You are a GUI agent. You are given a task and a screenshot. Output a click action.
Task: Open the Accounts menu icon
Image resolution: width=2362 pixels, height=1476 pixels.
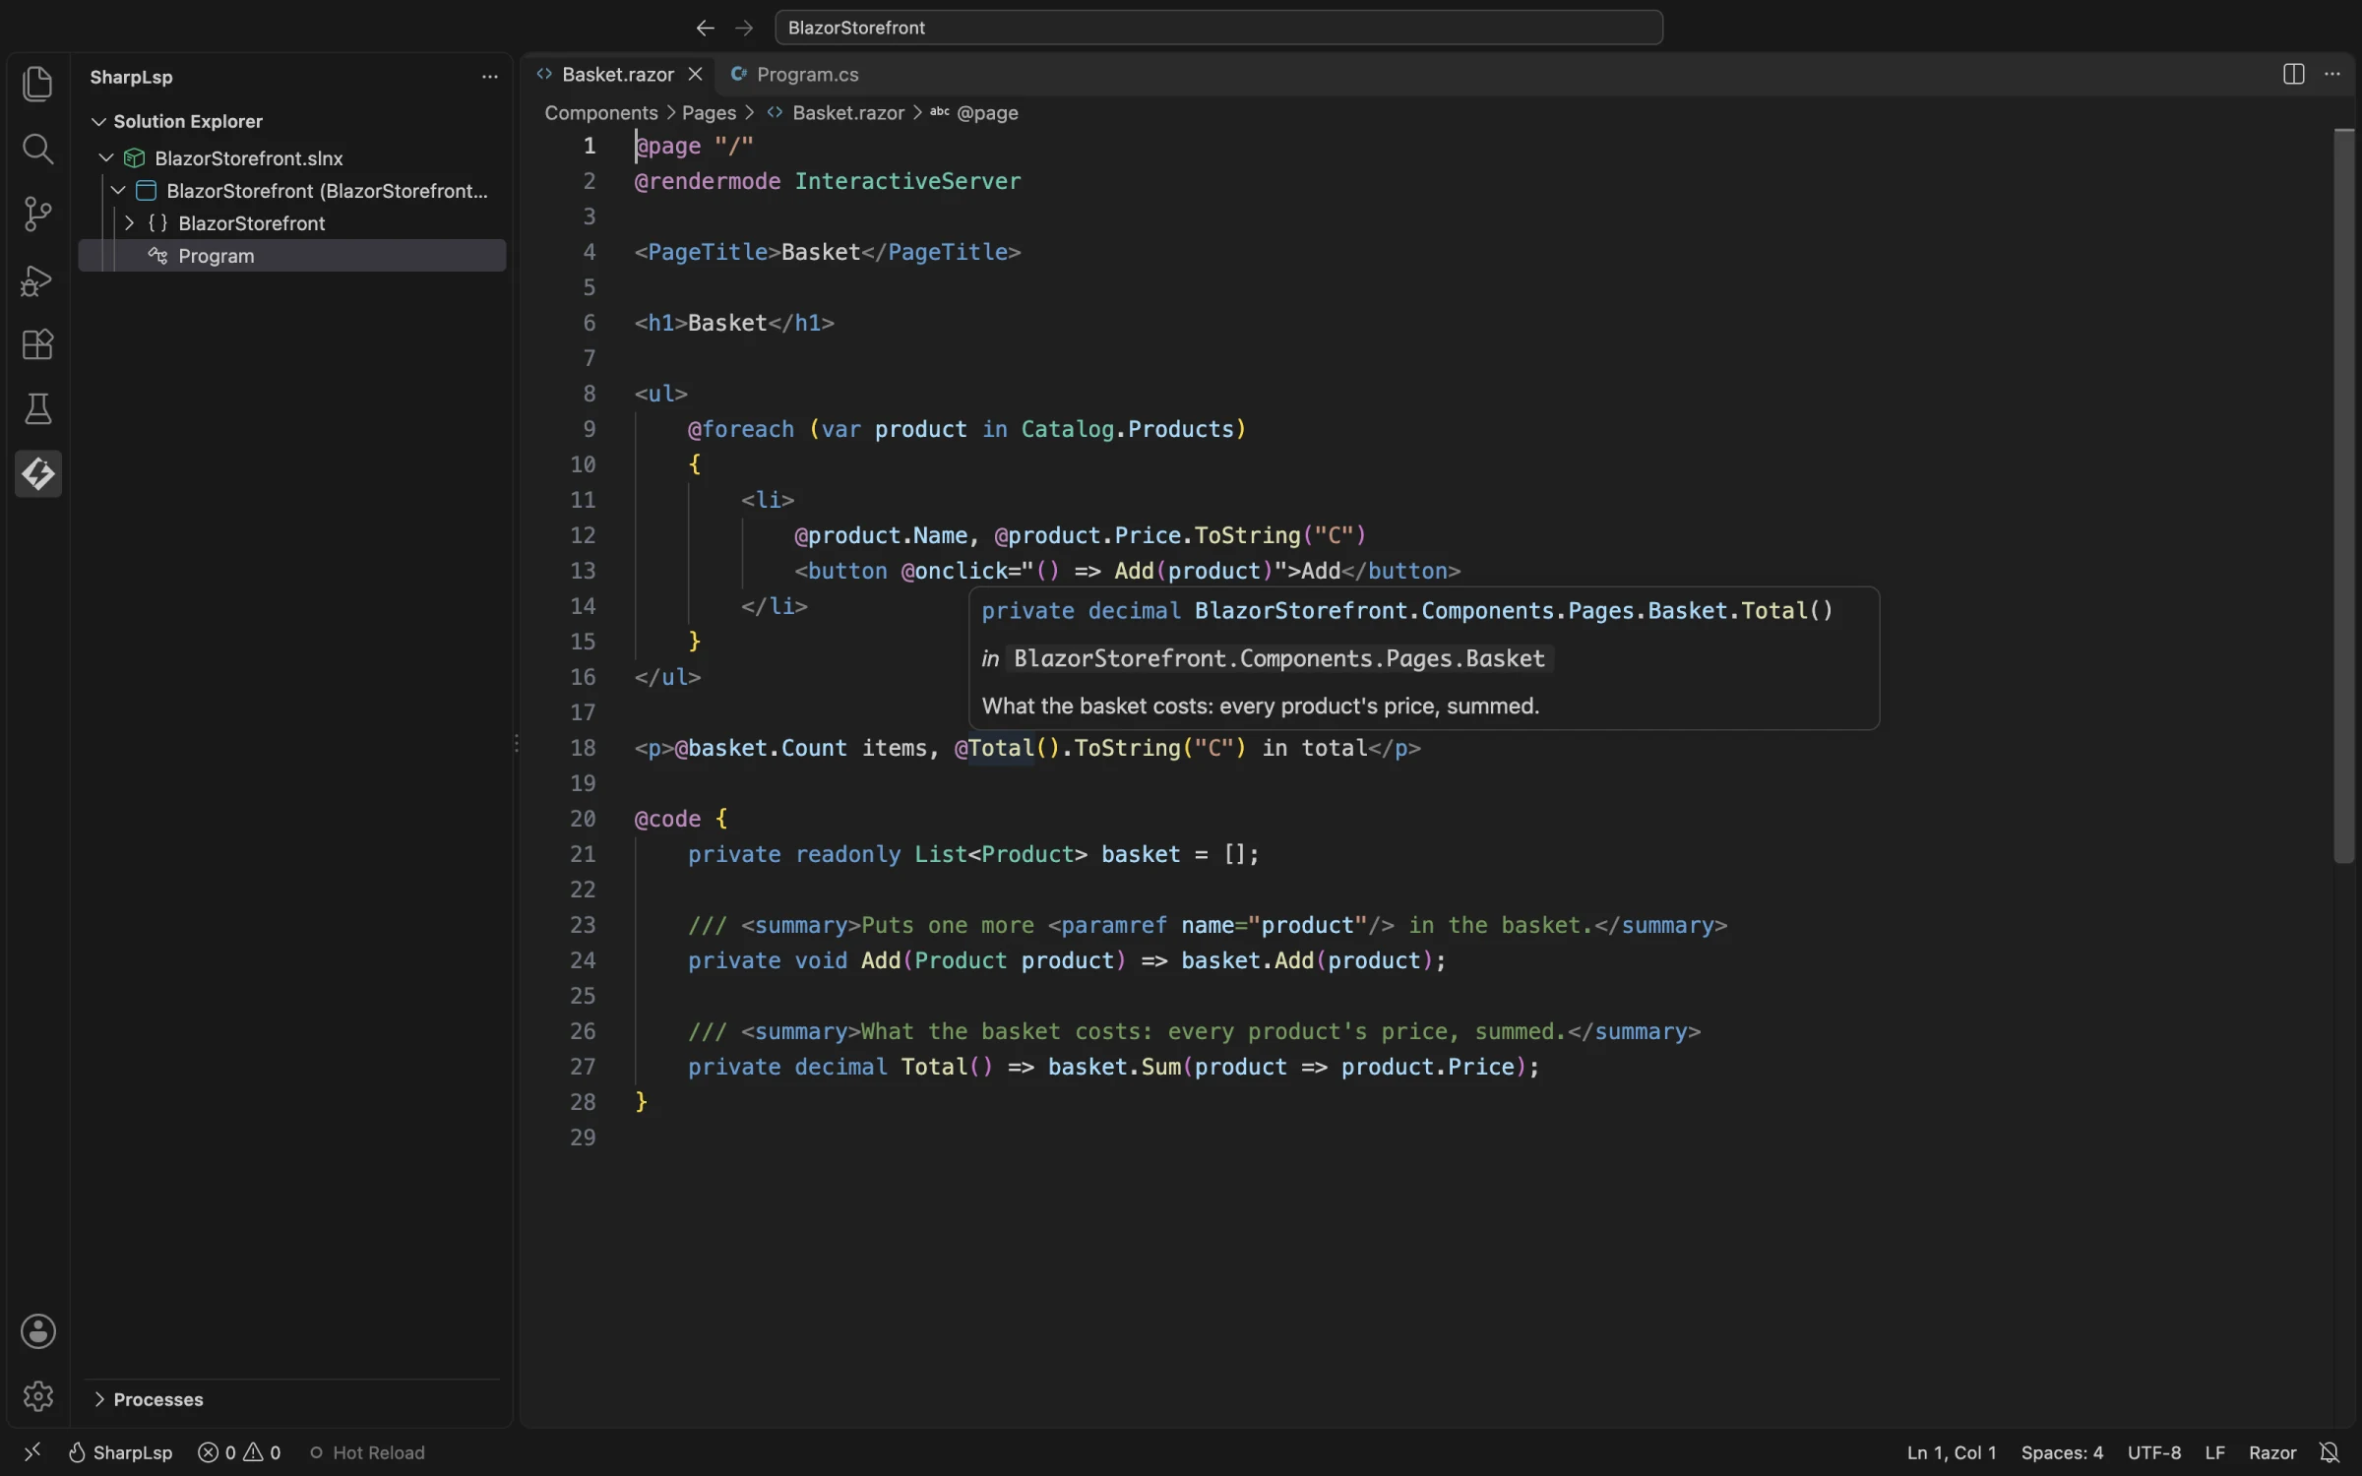point(37,1331)
